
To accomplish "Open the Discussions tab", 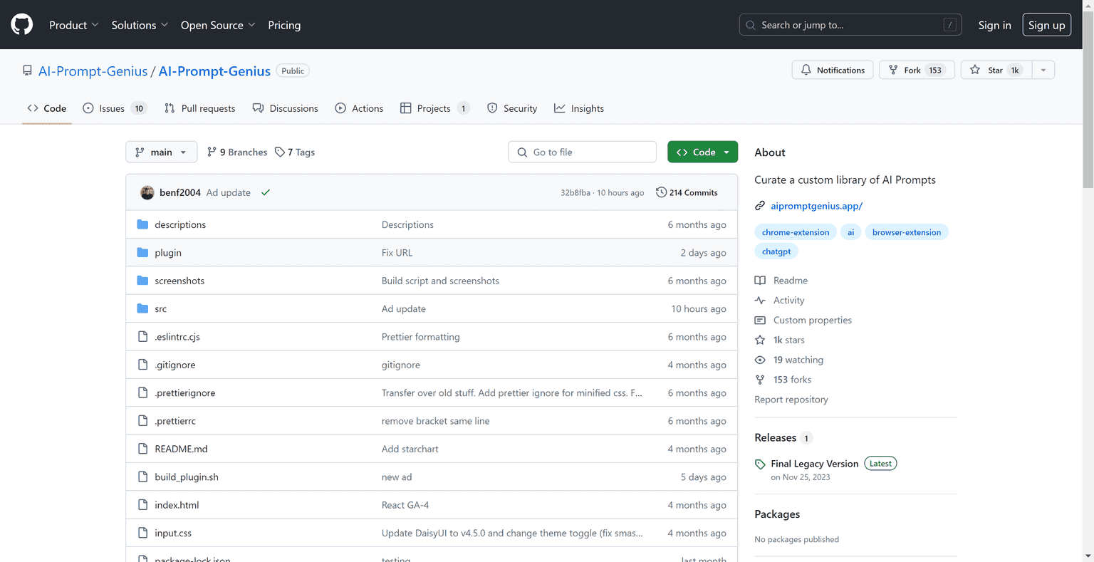I will click(x=285, y=108).
